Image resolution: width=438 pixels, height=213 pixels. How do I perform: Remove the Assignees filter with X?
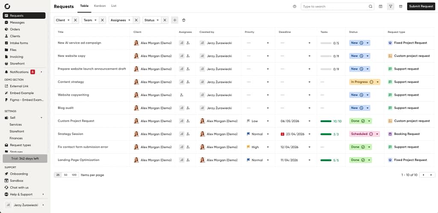click(x=136, y=20)
